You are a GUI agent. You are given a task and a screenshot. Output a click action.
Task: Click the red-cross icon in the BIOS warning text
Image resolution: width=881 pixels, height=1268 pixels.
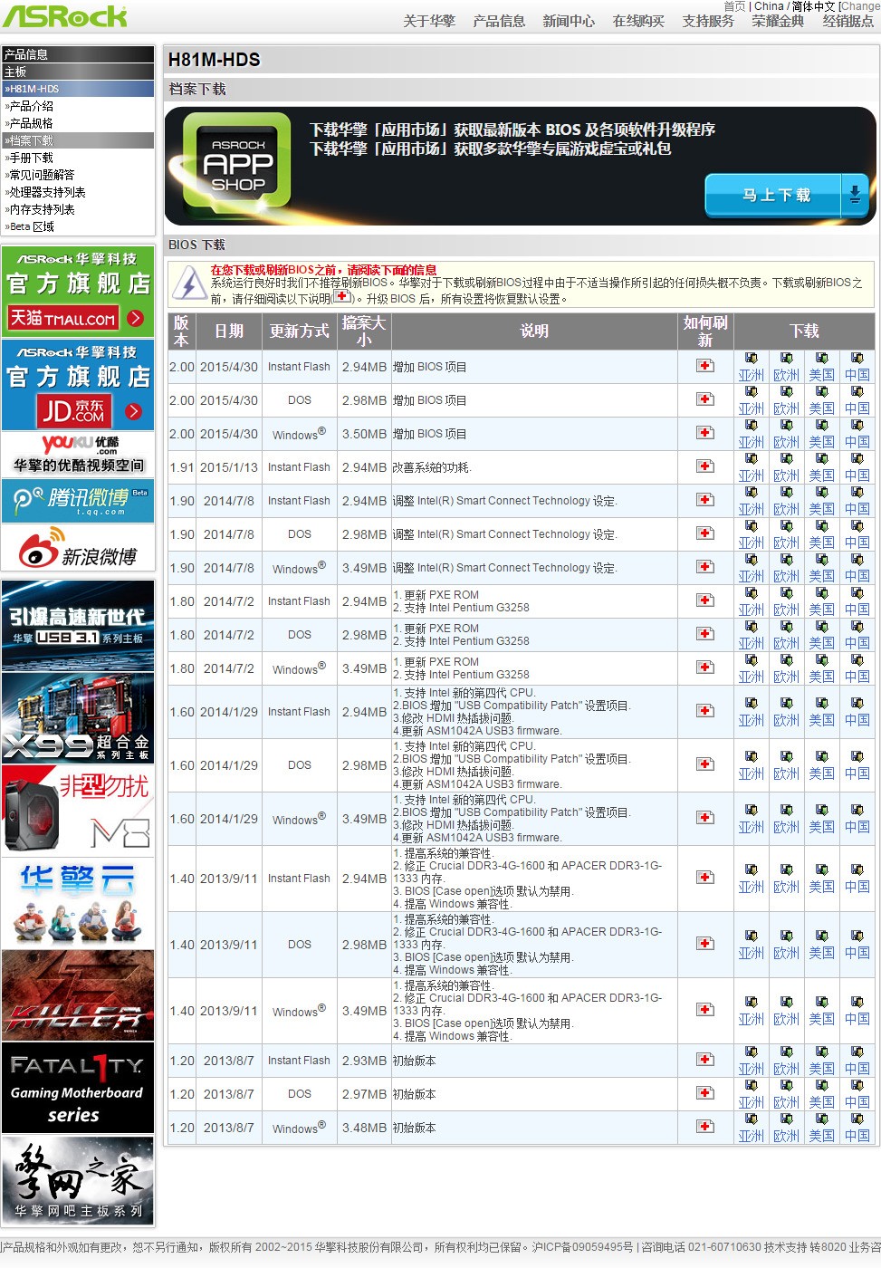click(x=342, y=296)
